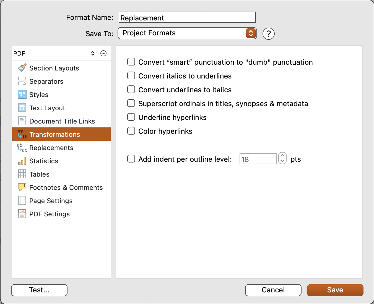Select Text Layout in the sidebar

tap(61, 108)
